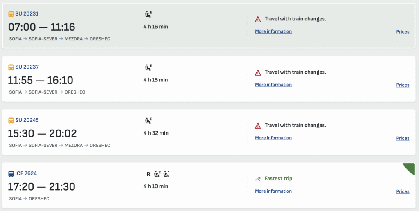View Prices for the SU 20237 trip
419x211 pixels.
(x=403, y=85)
